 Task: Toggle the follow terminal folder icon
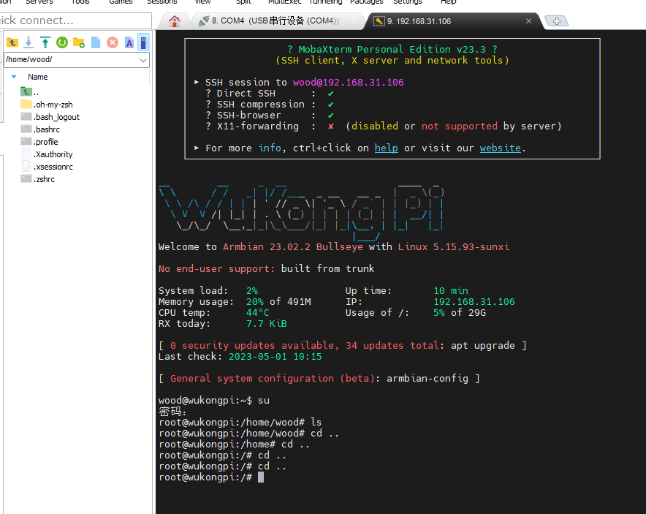[143, 42]
